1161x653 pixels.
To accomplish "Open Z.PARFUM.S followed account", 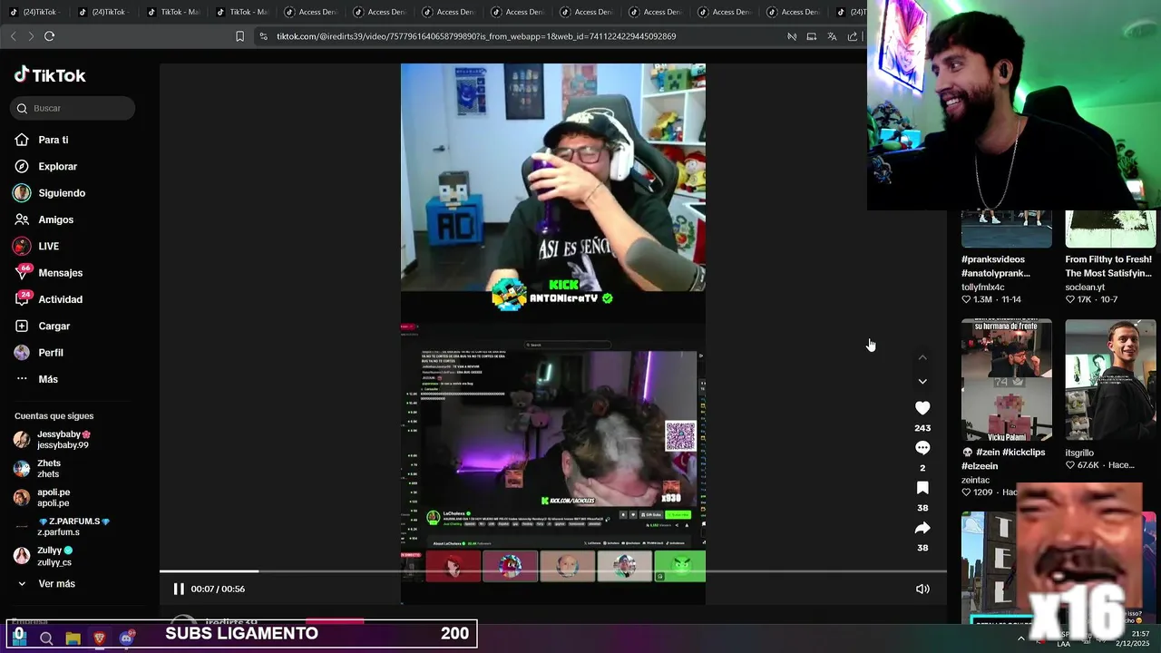I will tap(62, 527).
